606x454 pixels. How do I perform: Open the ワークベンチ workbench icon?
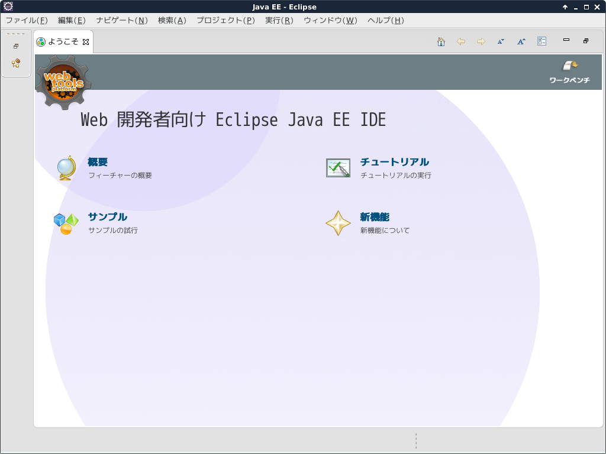[570, 66]
